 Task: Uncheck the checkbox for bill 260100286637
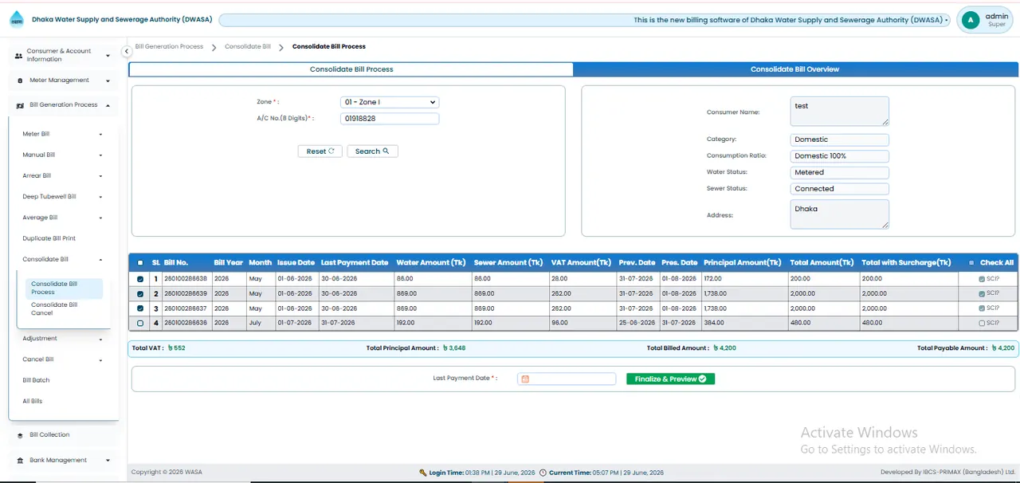(140, 308)
